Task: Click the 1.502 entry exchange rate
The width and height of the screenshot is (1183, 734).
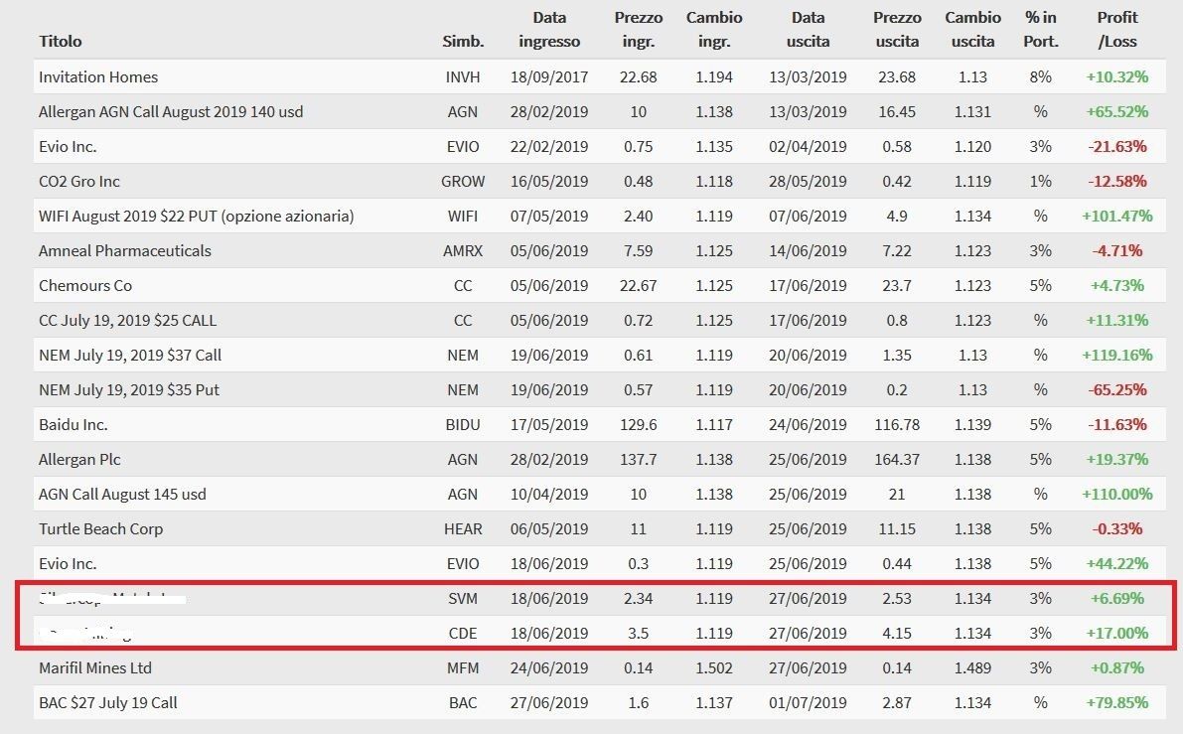Action: (714, 667)
